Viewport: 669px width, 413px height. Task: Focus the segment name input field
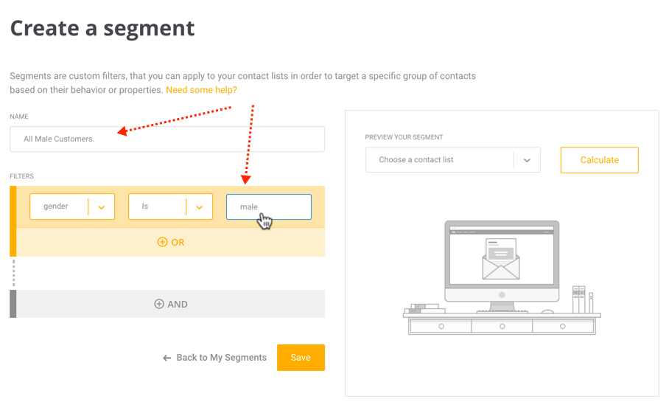(167, 139)
